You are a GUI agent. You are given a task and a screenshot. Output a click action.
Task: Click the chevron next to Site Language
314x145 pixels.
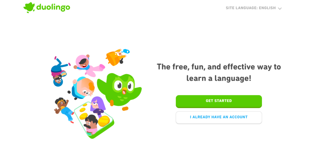[x=280, y=8]
